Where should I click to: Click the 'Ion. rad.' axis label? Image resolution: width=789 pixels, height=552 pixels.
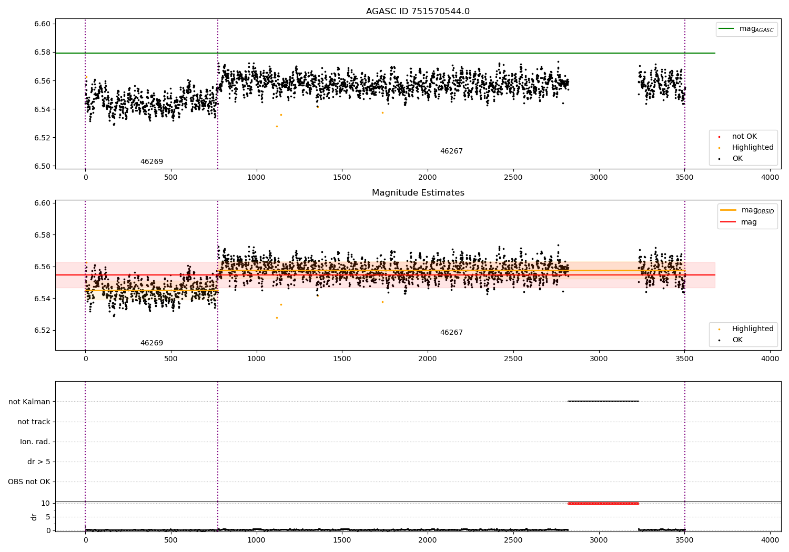click(35, 442)
